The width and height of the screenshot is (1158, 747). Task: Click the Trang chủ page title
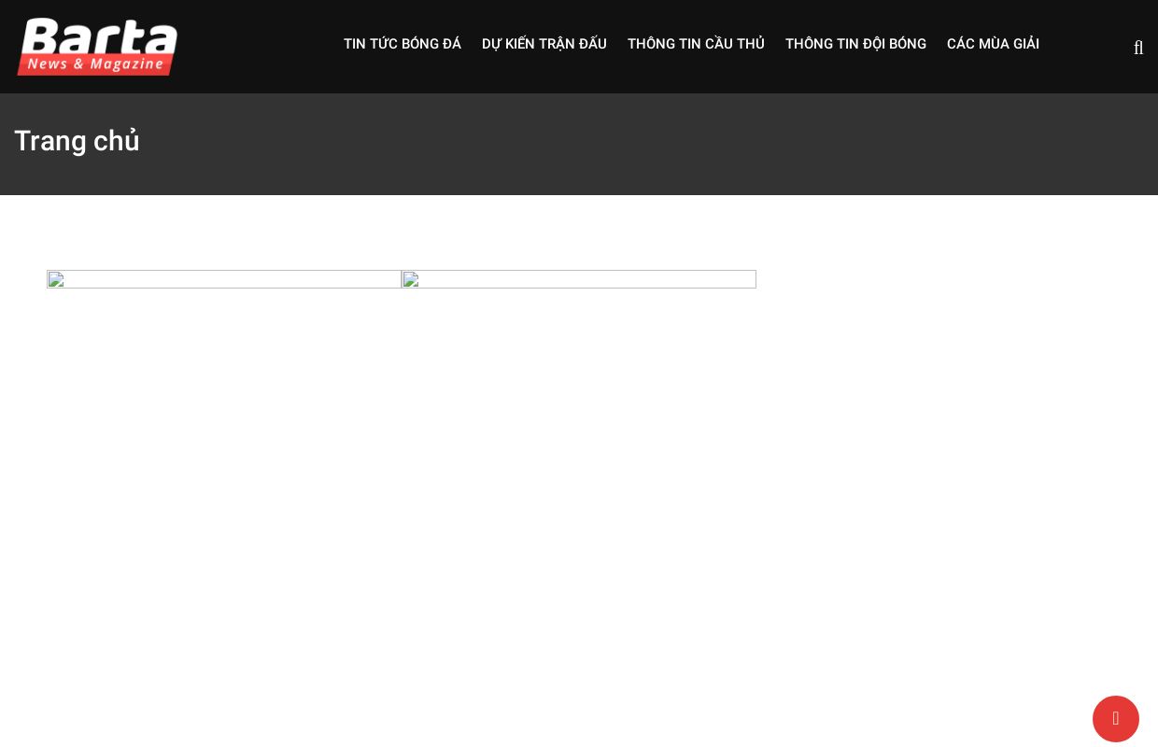pyautogui.click(x=77, y=141)
